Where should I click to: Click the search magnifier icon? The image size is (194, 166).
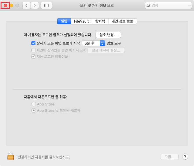pos(148,6)
